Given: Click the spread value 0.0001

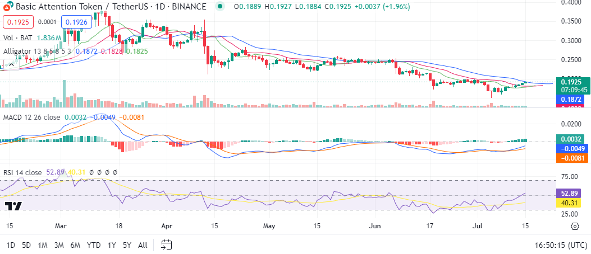Looking at the screenshot, I should click(48, 22).
